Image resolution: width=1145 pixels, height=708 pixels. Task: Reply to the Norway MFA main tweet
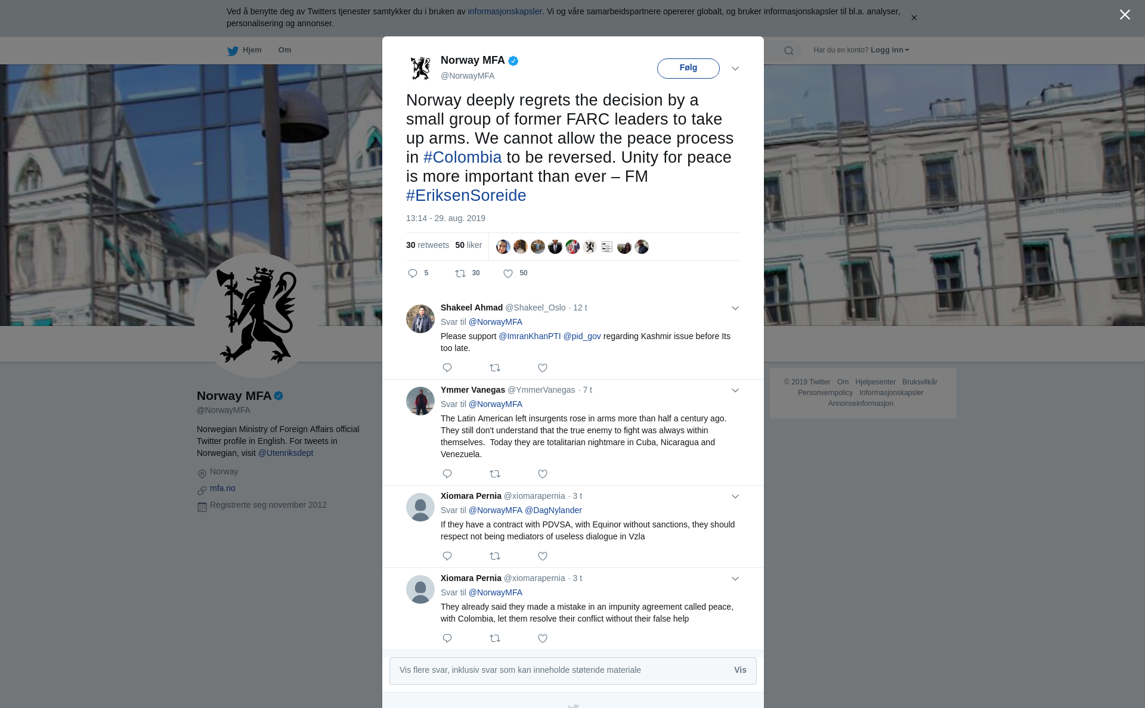[413, 274]
